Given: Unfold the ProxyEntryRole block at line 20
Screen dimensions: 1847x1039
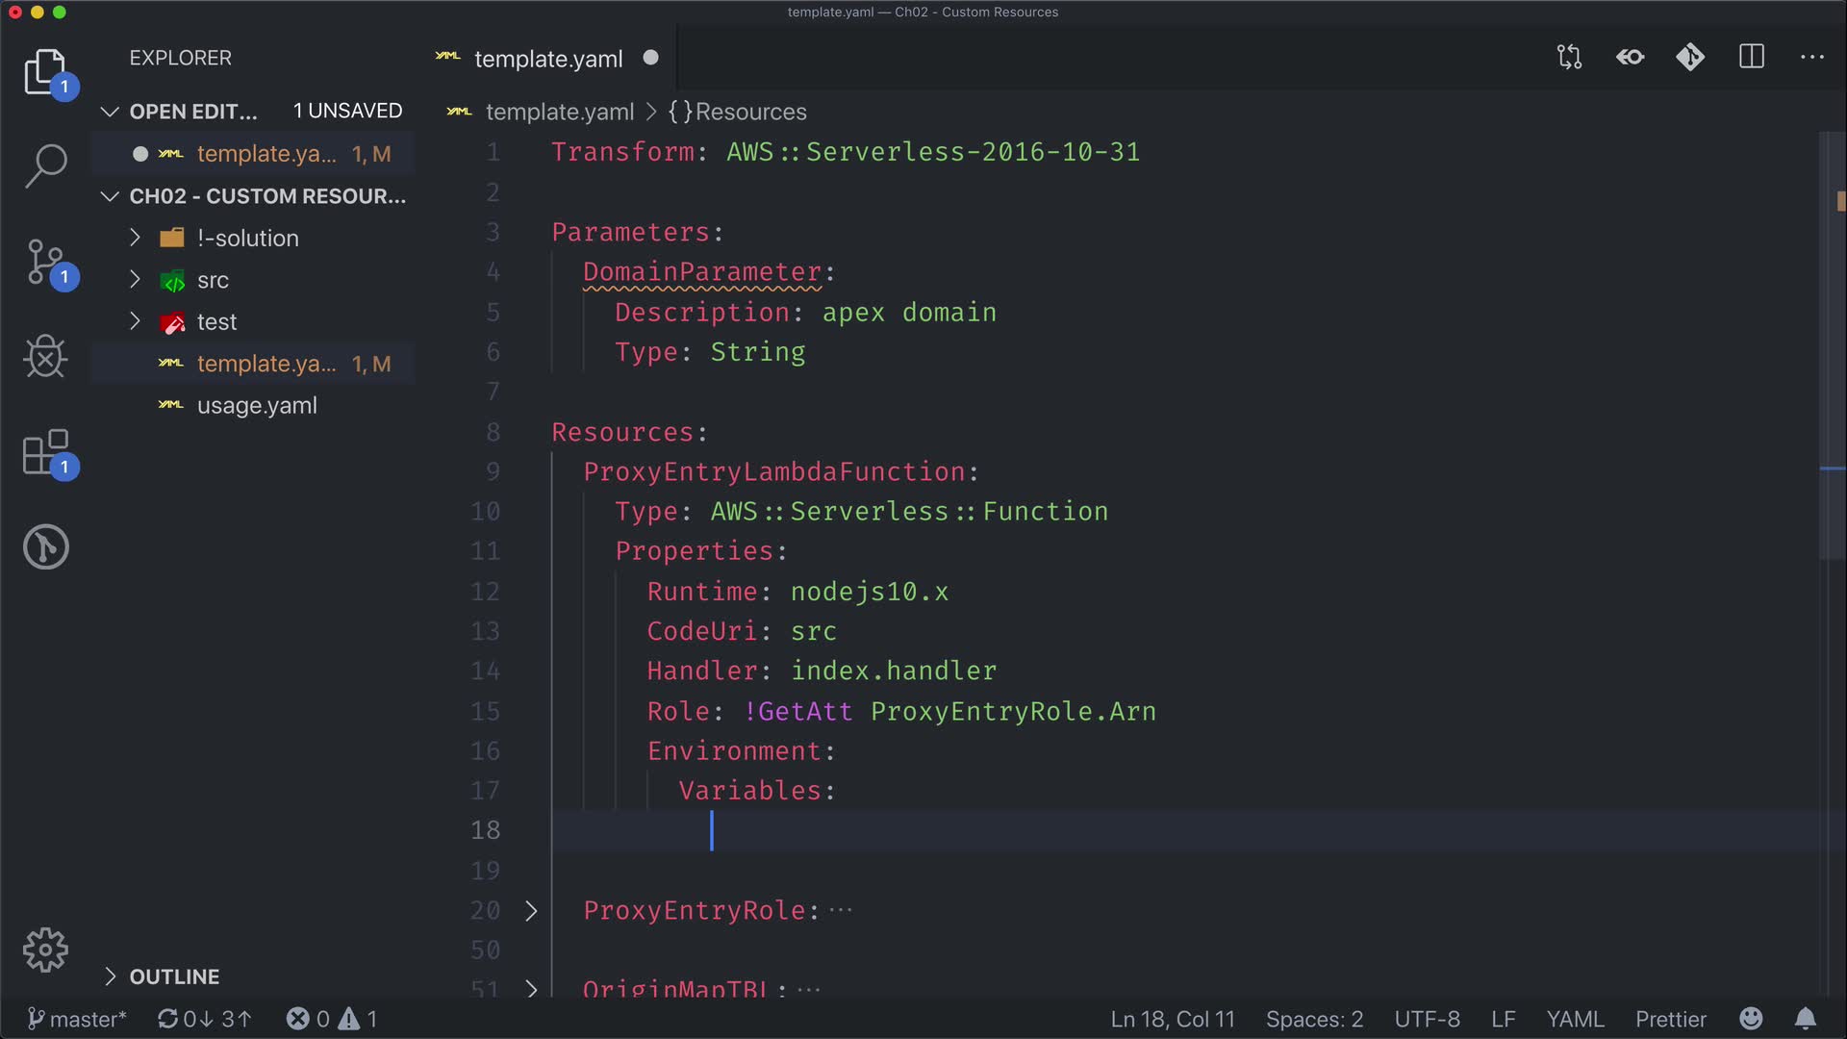Looking at the screenshot, I should [531, 911].
